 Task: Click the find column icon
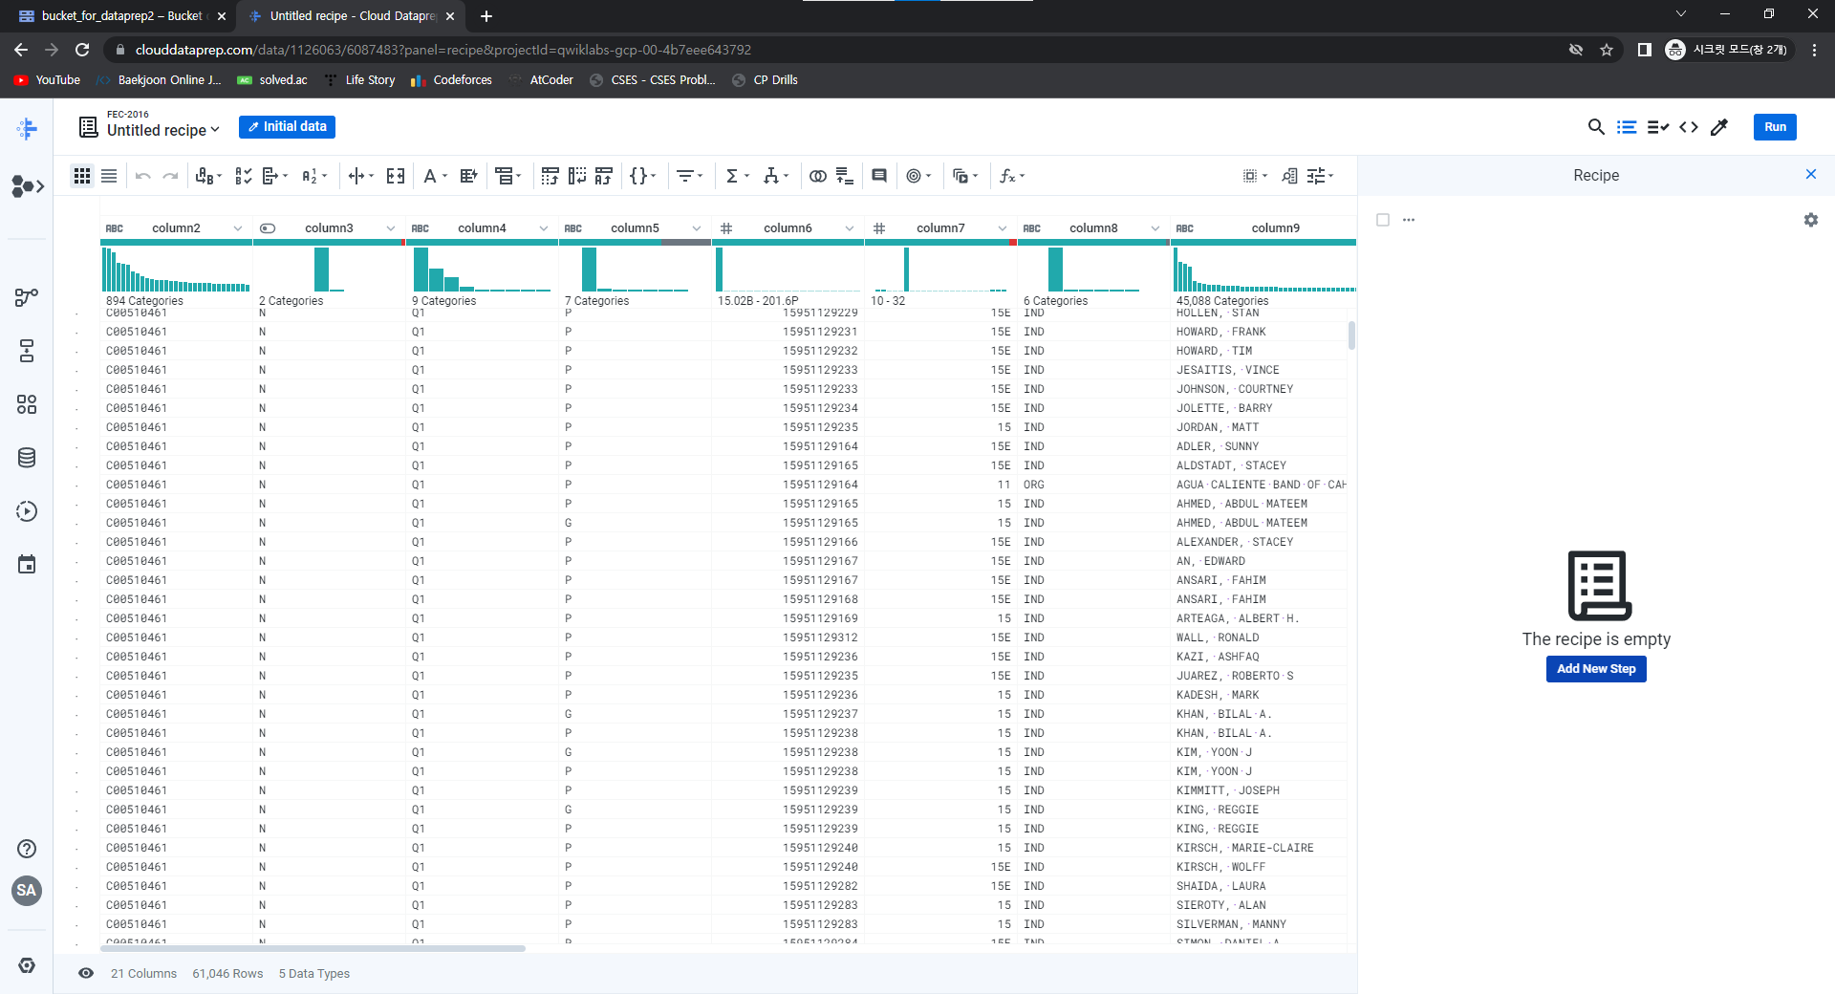[1289, 176]
